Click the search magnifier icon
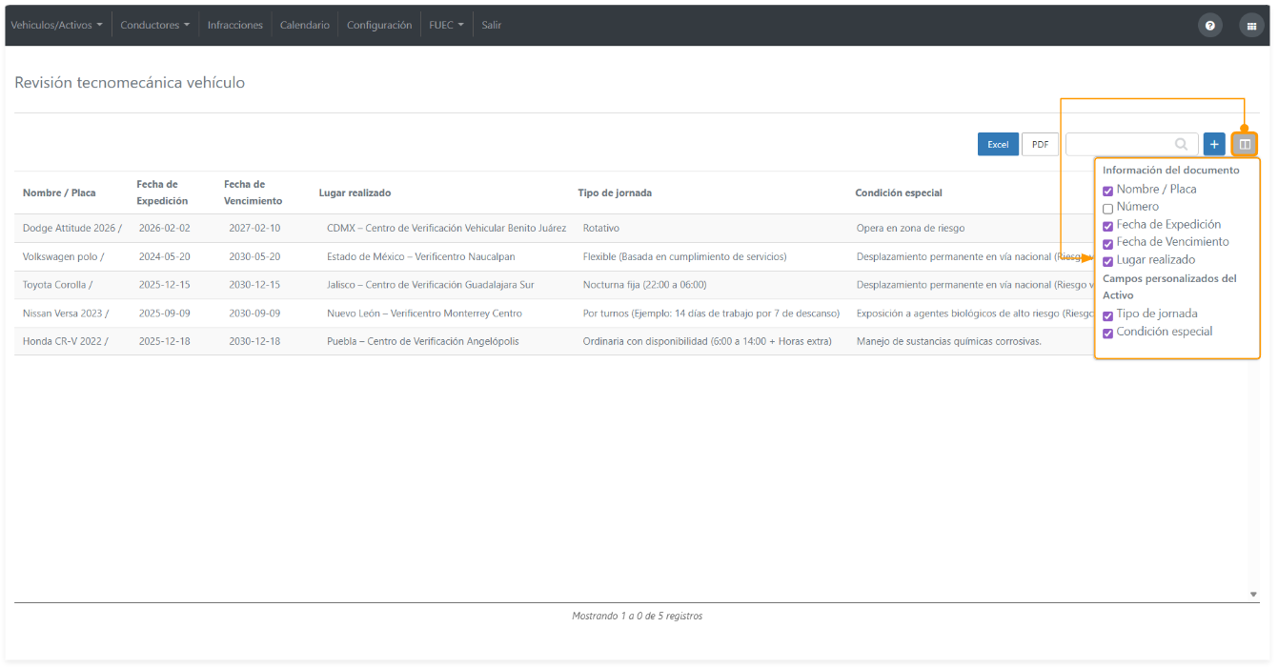This screenshot has height=668, width=1278. (x=1182, y=144)
